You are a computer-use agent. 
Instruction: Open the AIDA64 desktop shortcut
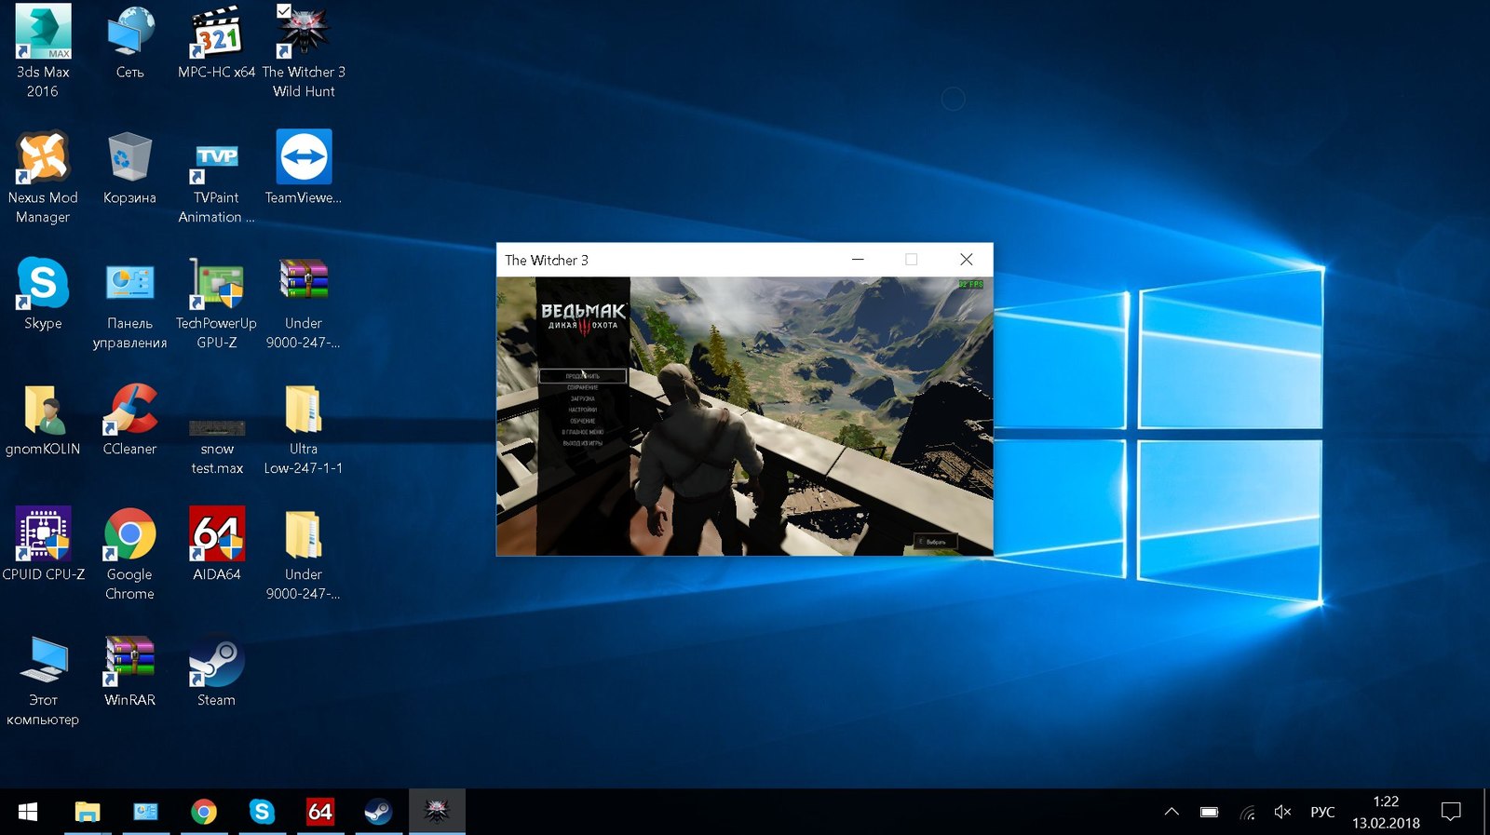[x=216, y=545]
